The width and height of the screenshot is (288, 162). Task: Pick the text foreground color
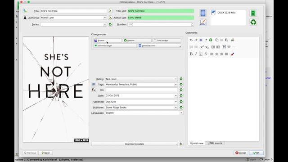coord(233,54)
